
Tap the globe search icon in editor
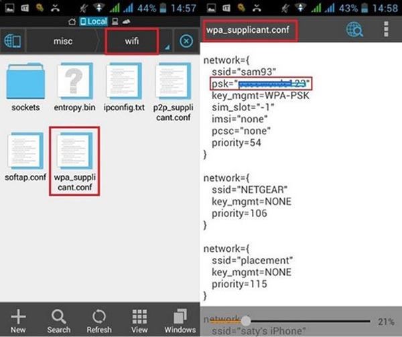click(354, 29)
